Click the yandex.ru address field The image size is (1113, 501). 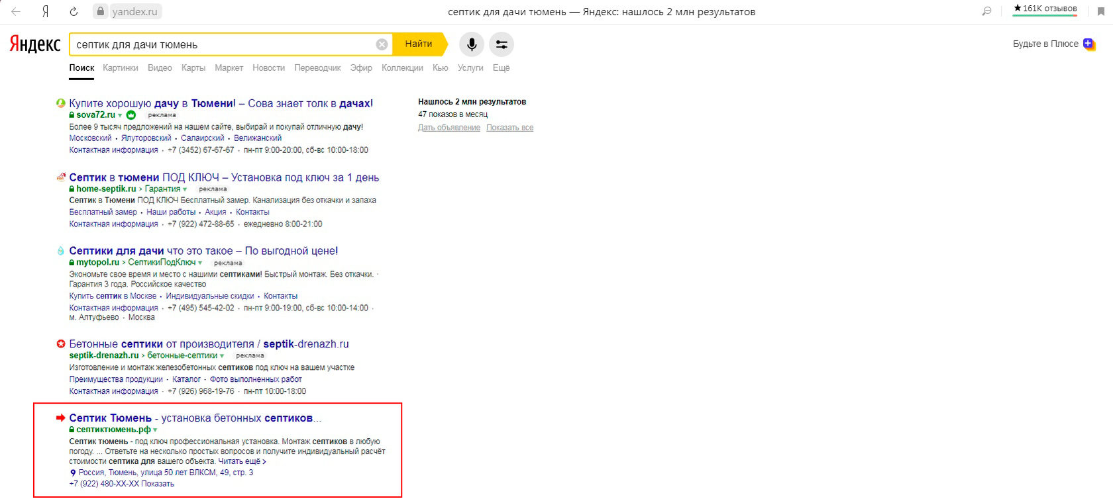[x=134, y=11]
